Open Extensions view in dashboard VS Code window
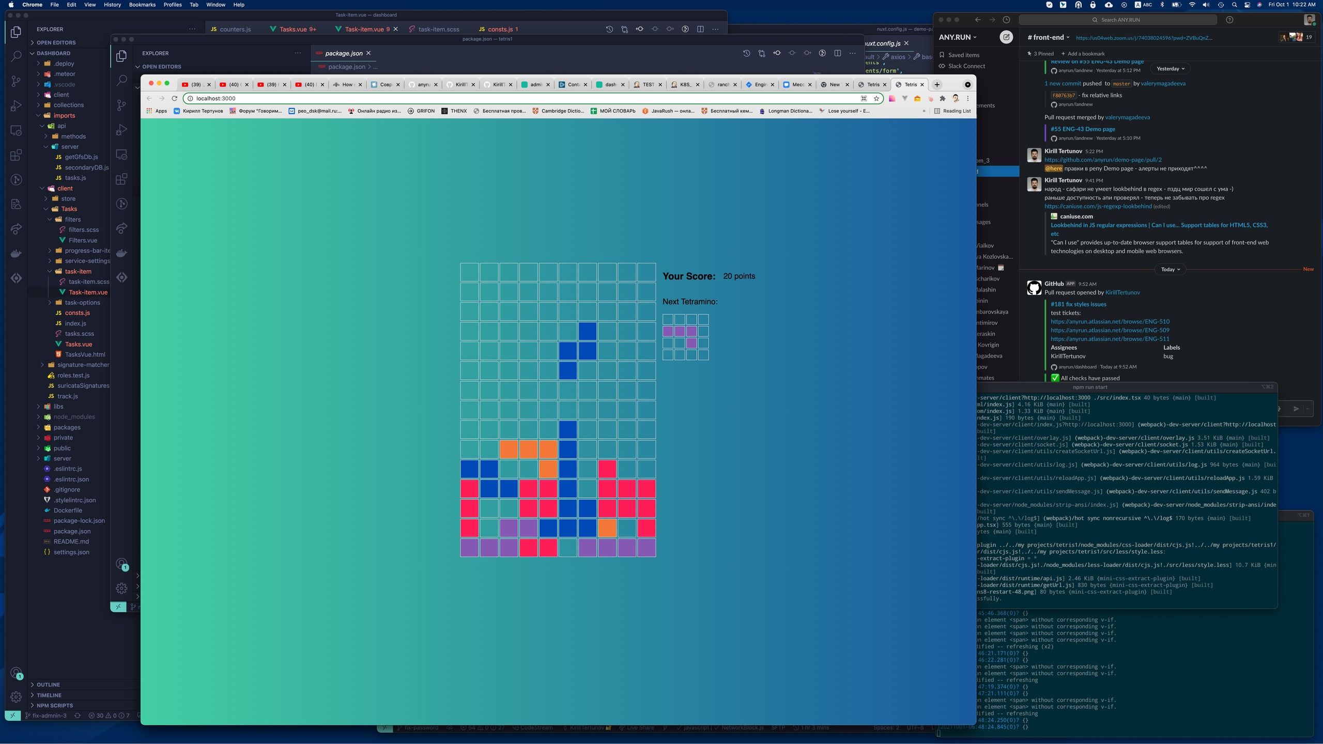The height and width of the screenshot is (744, 1323). (x=16, y=155)
